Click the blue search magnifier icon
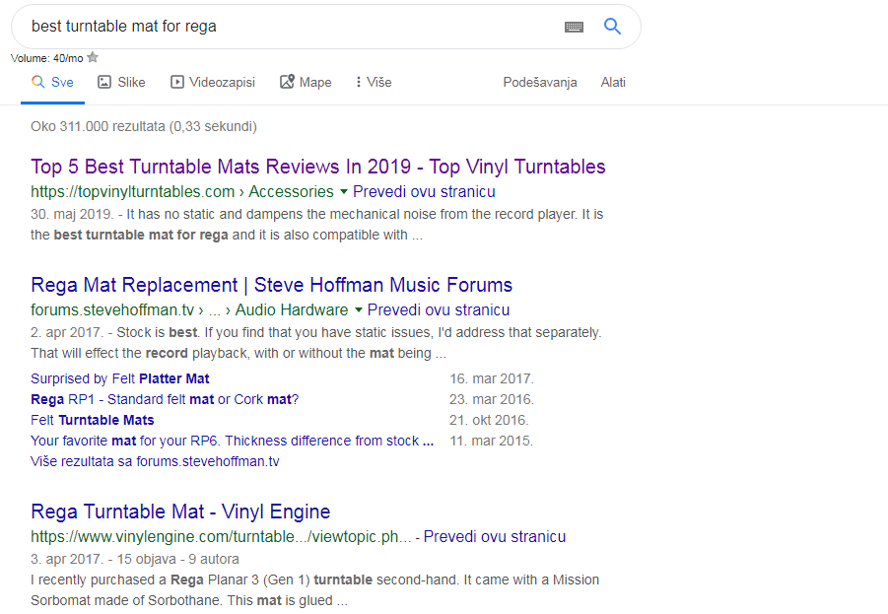The width and height of the screenshot is (888, 614). [x=612, y=27]
